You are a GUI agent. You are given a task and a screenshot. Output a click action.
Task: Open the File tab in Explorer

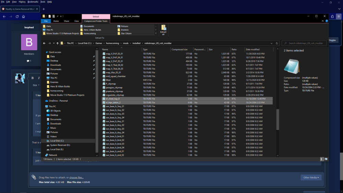click(46, 21)
